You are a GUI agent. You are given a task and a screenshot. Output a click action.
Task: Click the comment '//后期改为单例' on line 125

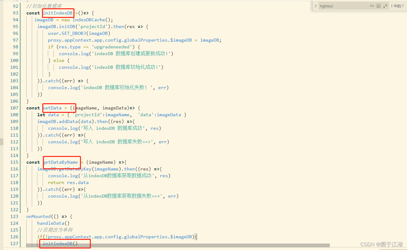coord(55,230)
